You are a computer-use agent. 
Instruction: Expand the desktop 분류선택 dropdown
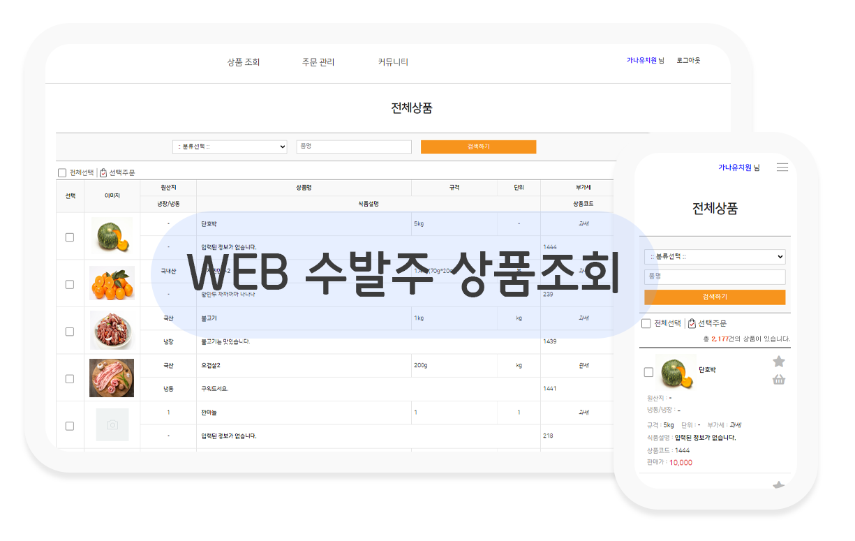coord(230,147)
